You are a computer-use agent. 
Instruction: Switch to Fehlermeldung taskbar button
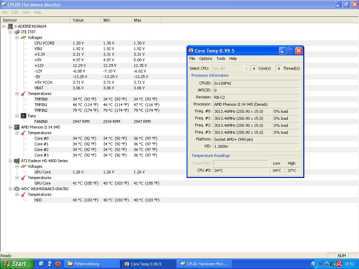93,264
